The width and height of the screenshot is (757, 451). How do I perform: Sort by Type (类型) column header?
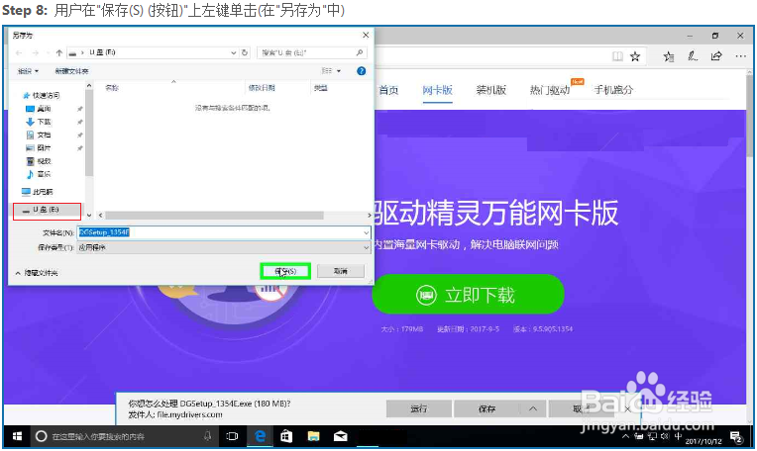click(321, 88)
